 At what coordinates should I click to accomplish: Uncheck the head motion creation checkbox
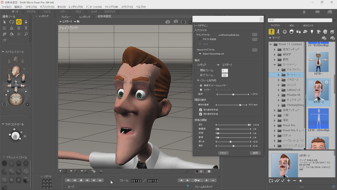201,114
